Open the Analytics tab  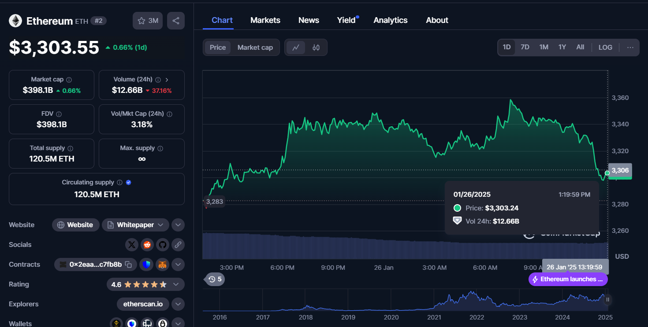coord(391,20)
